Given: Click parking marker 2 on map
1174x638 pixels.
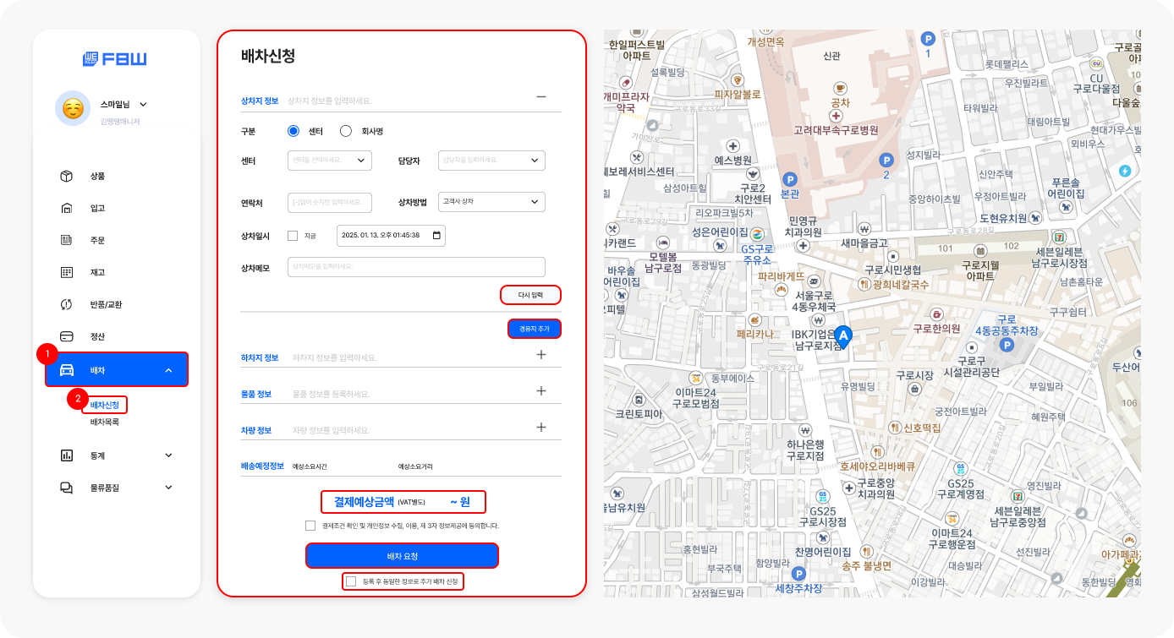Looking at the screenshot, I should [x=886, y=160].
